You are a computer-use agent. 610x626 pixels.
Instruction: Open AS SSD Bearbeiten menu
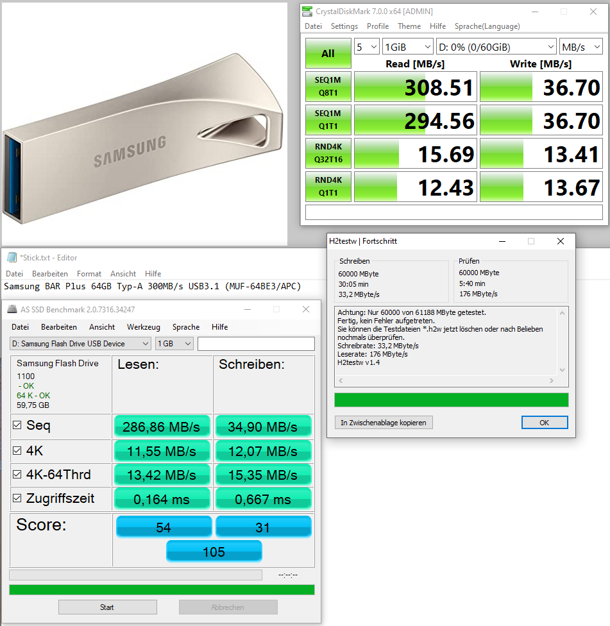point(58,327)
